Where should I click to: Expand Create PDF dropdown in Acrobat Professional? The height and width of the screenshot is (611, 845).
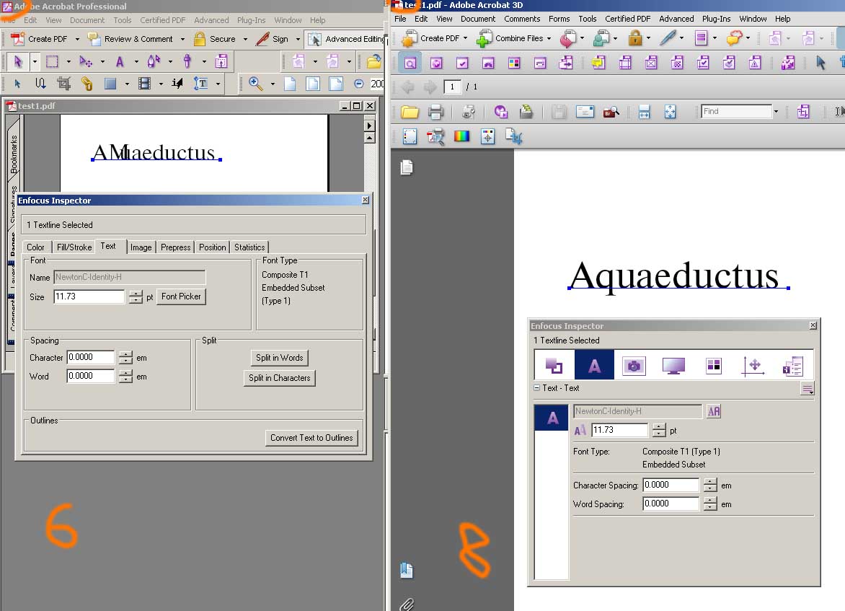click(x=77, y=40)
